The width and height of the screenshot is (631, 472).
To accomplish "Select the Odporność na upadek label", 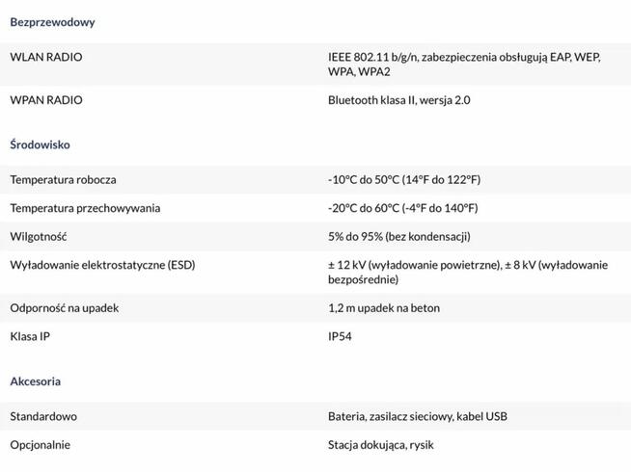I will (x=65, y=308).
